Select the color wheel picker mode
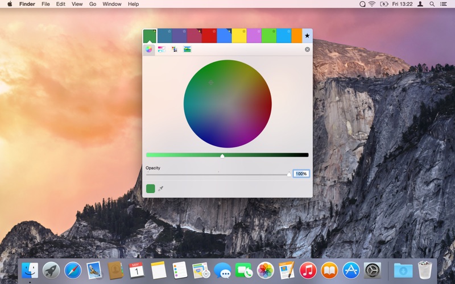This screenshot has width=455, height=284. pos(149,49)
